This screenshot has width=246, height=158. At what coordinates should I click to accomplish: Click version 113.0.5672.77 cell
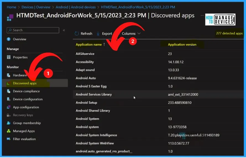click(x=179, y=143)
